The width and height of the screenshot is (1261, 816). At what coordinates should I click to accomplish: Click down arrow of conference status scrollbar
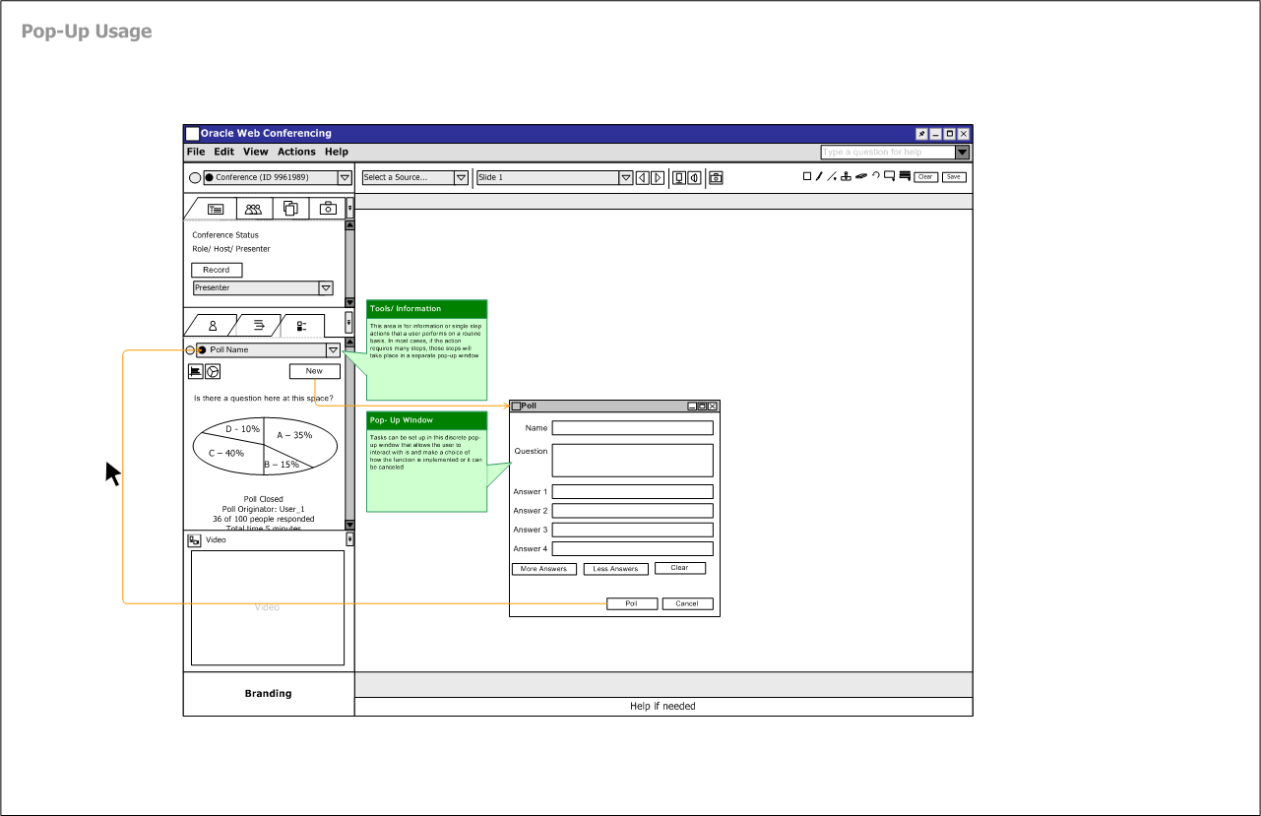pos(349,302)
